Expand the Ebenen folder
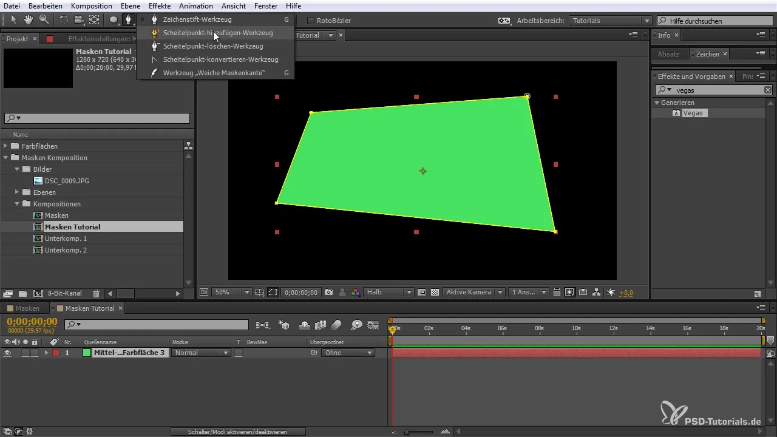777x437 pixels. pyautogui.click(x=17, y=192)
